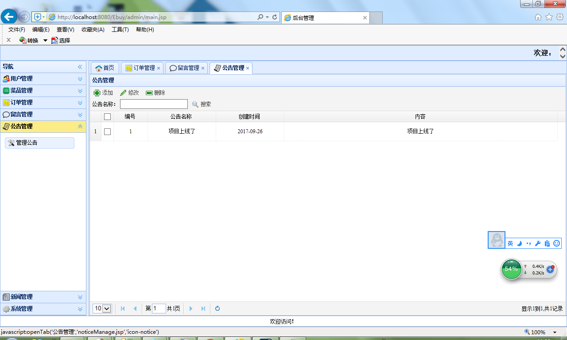Image resolution: width=567 pixels, height=340 pixels.
Task: Open the 转换 dropdown arrow
Action: click(x=45, y=40)
